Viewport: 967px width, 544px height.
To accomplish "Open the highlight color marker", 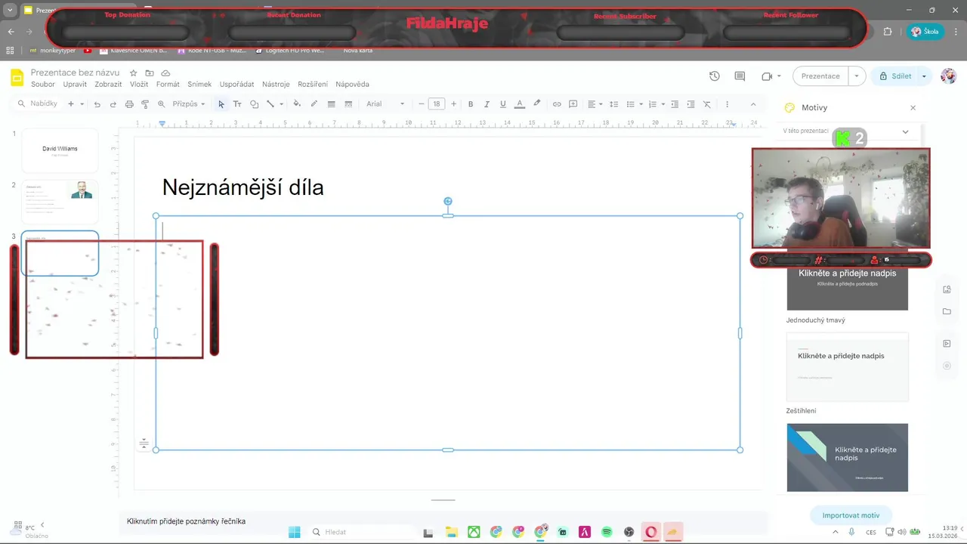I will coord(536,104).
